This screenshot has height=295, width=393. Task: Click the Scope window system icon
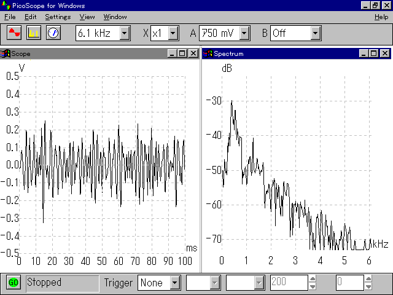pos(6,53)
